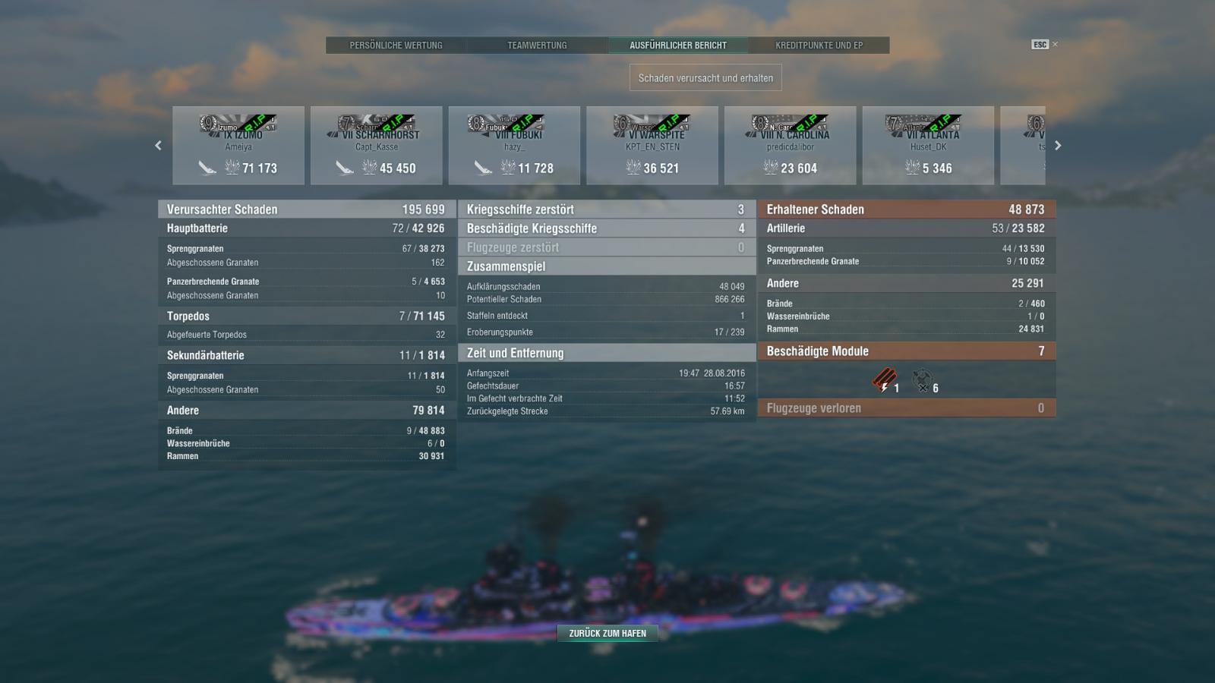The height and width of the screenshot is (683, 1215).
Task: Click the damaged anti-aircraft module icon
Action: pos(922,379)
